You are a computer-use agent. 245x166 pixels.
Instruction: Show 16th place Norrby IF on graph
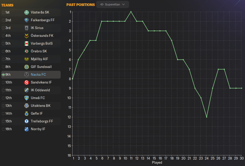coord(3,129)
